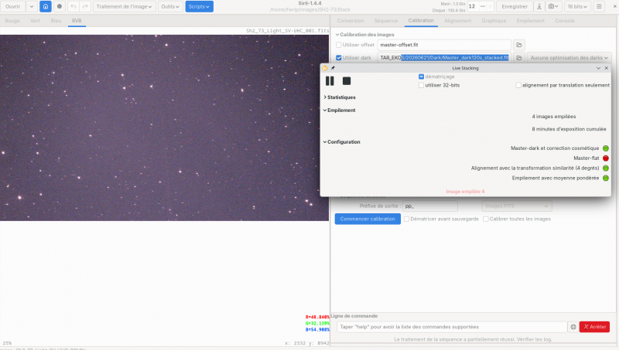Expand the Statistiques section
The width and height of the screenshot is (619, 350).
coord(340,97)
